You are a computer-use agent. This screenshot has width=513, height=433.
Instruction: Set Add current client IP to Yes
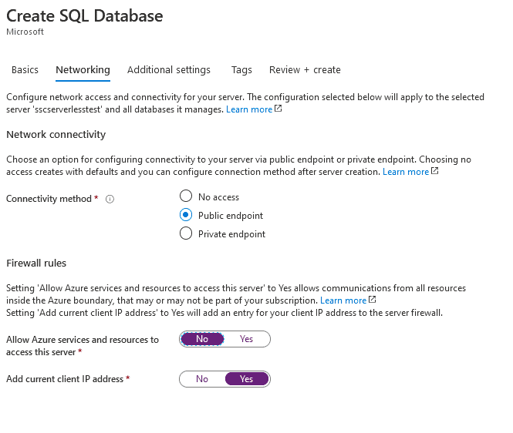tap(246, 379)
